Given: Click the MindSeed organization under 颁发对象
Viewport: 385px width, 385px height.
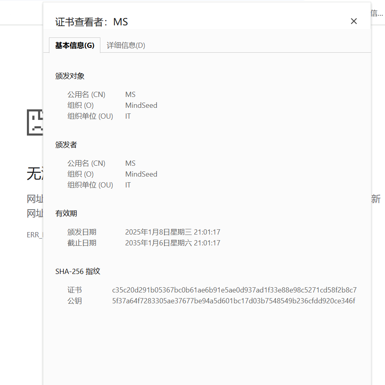Looking at the screenshot, I should coord(141,105).
